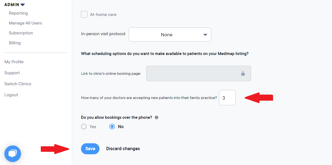
Task: Open the live chat bubble icon
Action: coord(13,153)
